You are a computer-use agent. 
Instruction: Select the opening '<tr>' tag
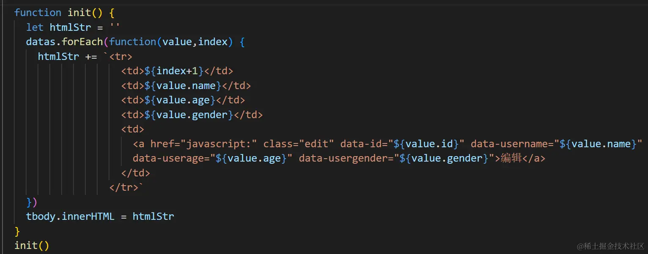point(121,56)
